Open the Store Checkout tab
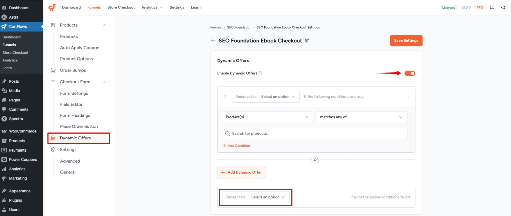 click(x=121, y=7)
